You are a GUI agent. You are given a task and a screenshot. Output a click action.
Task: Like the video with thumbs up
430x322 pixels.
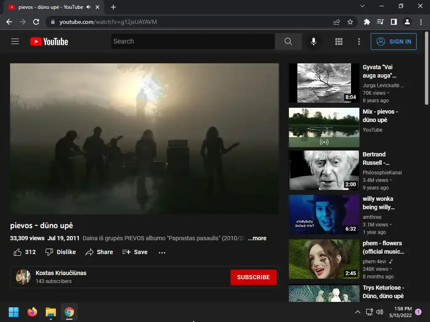tap(25, 252)
